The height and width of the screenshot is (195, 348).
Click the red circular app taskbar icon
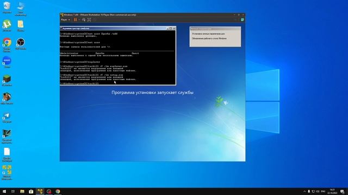pyautogui.click(x=49, y=191)
